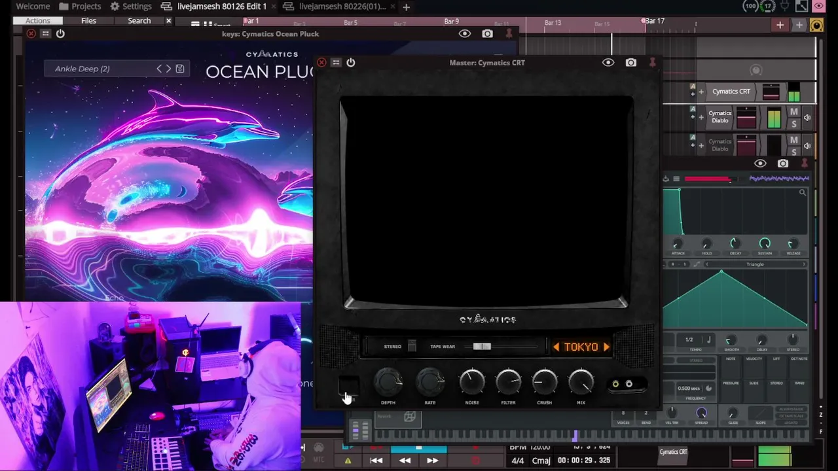This screenshot has width=838, height=471.
Task: Click the magnifier in the envelope display
Action: (x=802, y=193)
